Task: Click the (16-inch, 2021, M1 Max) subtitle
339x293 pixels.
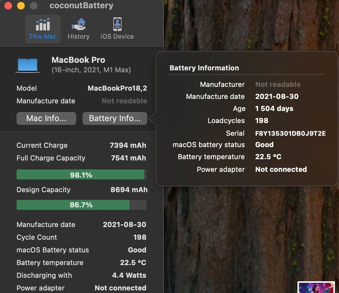Action: tap(91, 70)
